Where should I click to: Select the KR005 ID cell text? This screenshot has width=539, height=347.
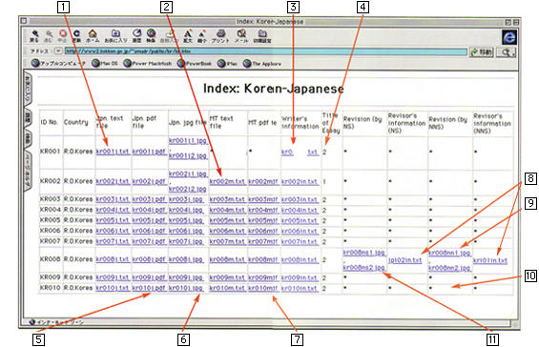tap(51, 220)
